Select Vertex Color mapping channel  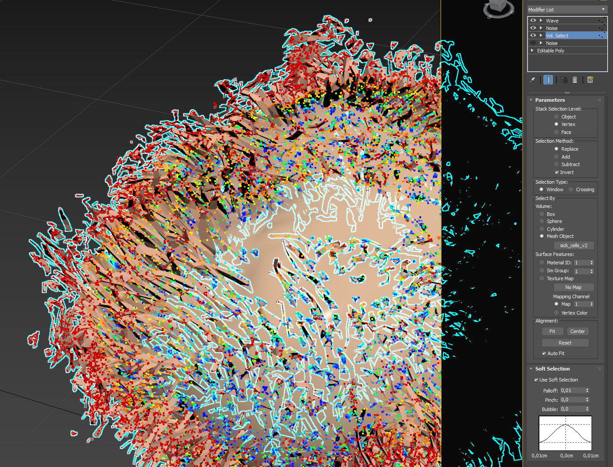coord(557,313)
